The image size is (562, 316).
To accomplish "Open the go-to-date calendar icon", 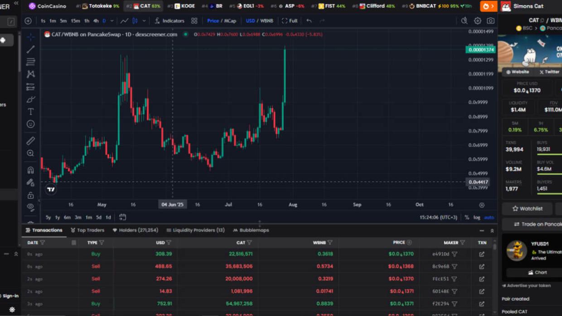I will pos(122,217).
